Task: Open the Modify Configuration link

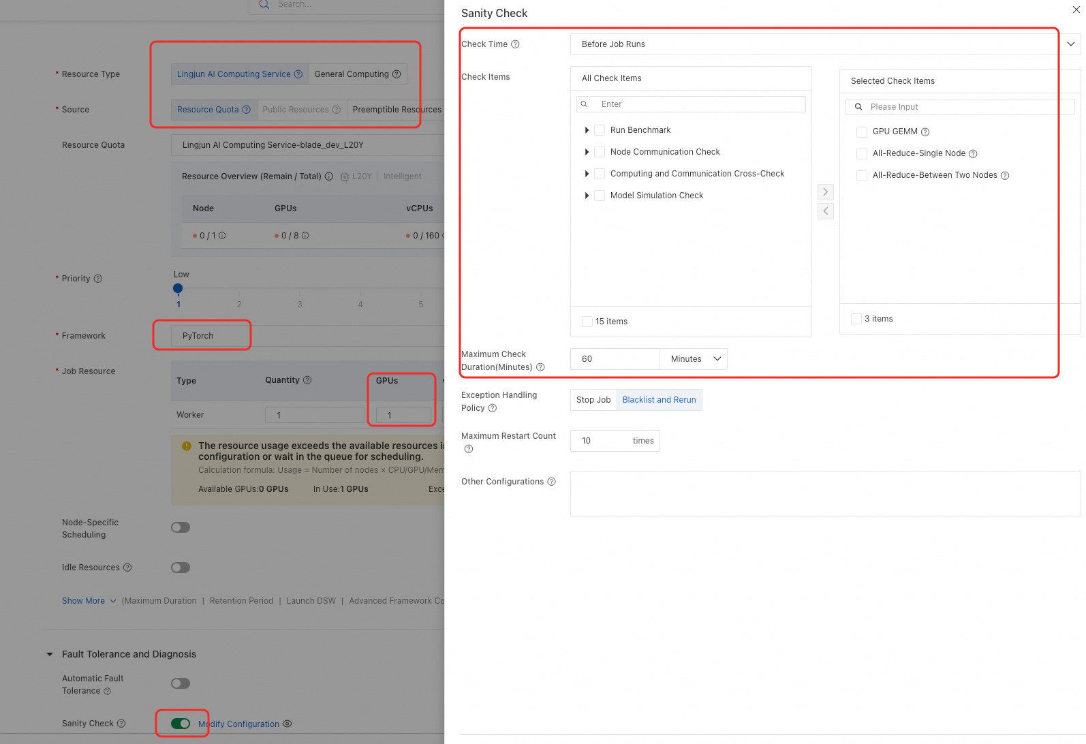Action: tap(238, 724)
